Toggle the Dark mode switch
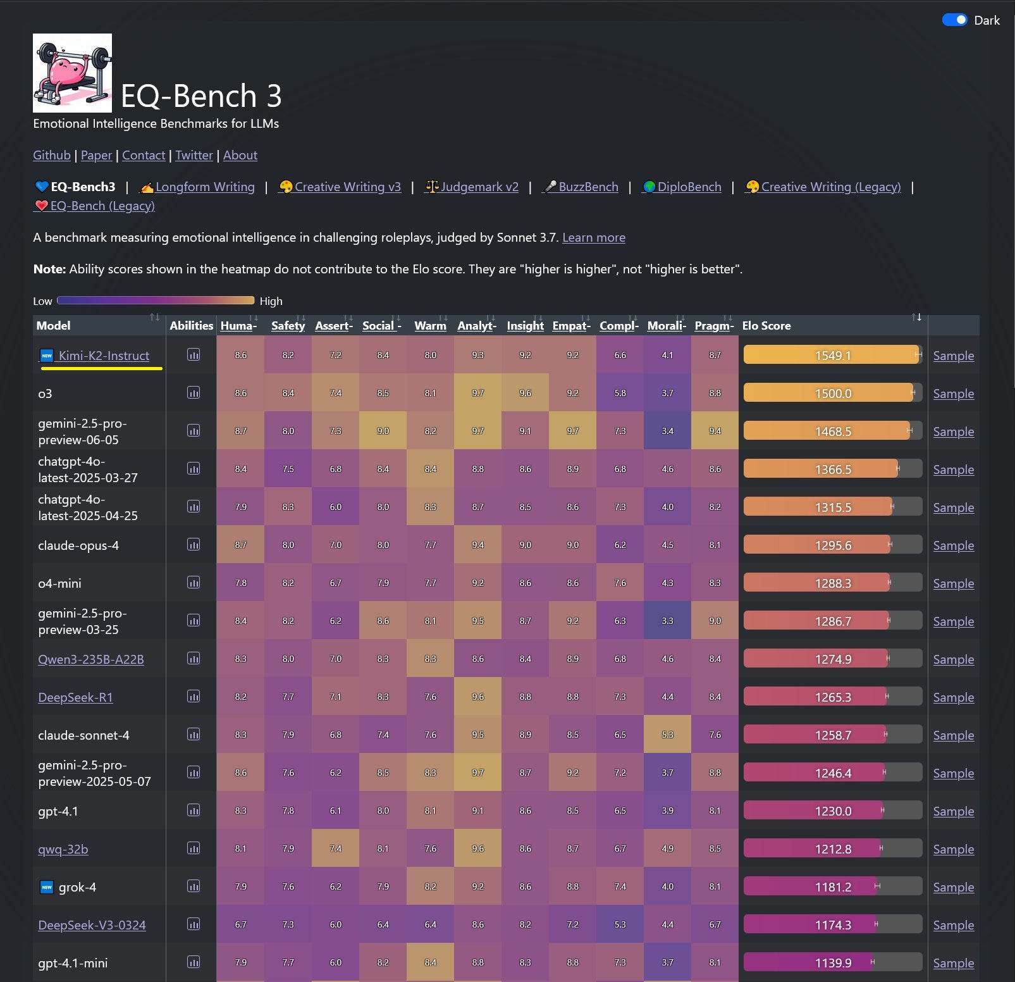Screen dimensions: 1015x982 click(x=954, y=20)
